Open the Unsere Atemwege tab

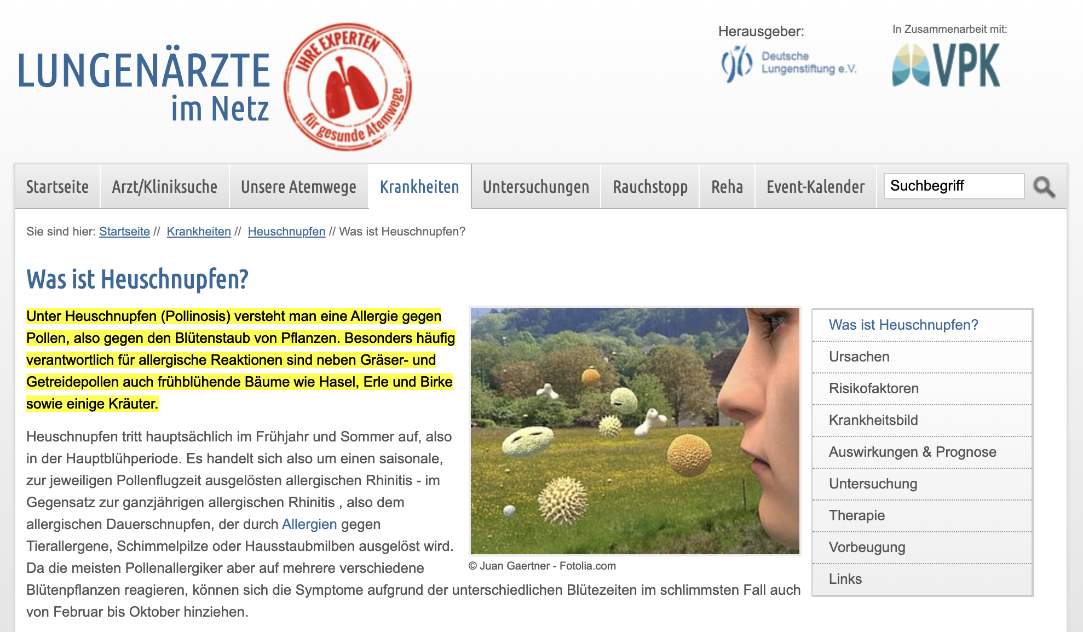[298, 187]
